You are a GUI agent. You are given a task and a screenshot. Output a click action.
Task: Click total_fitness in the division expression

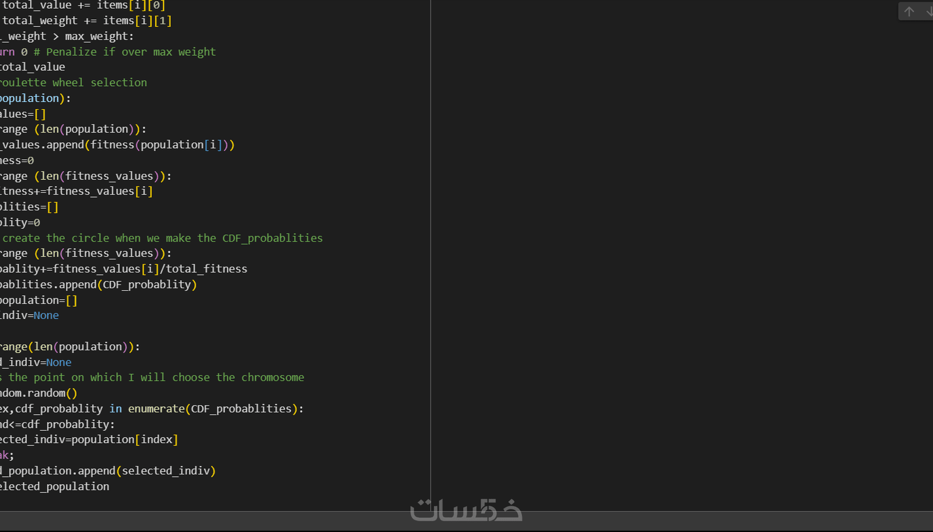206,269
